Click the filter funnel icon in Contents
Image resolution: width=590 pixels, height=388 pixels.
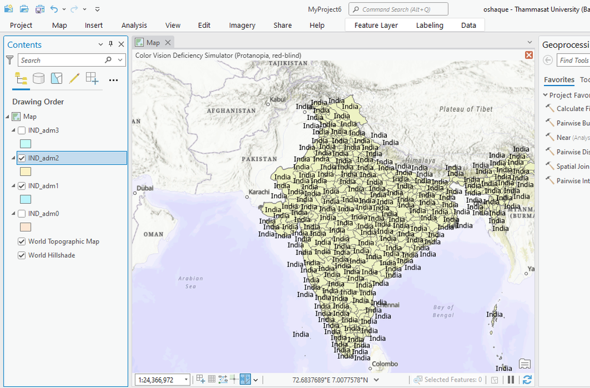click(9, 60)
